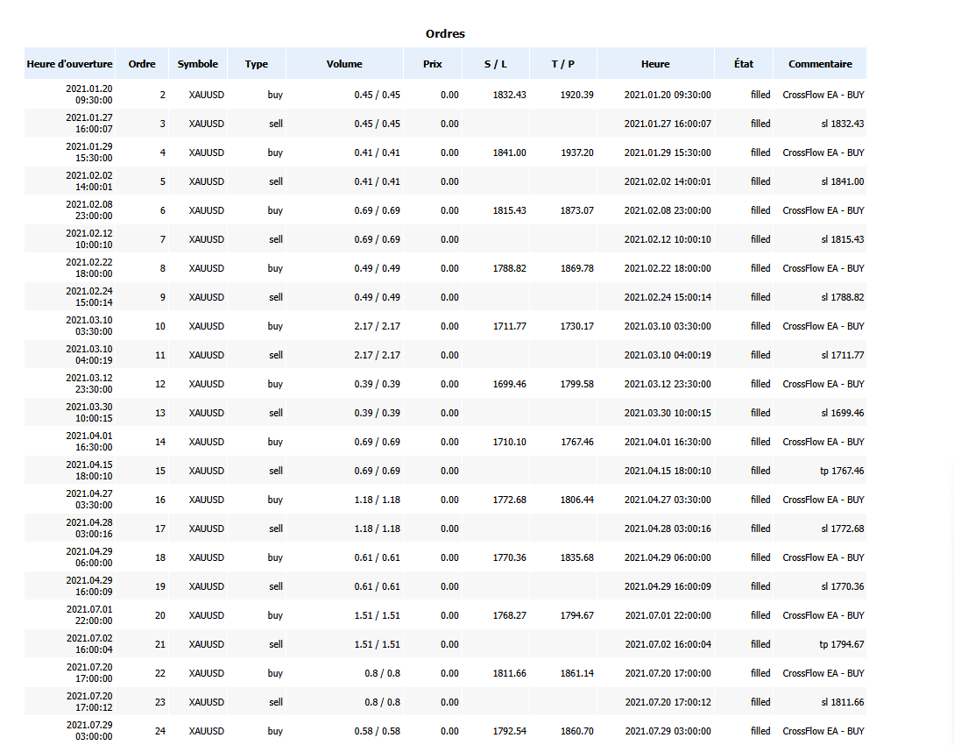Image resolution: width=954 pixels, height=745 pixels.
Task: Click the comment 'sl 1811.66'
Action: pyautogui.click(x=843, y=702)
